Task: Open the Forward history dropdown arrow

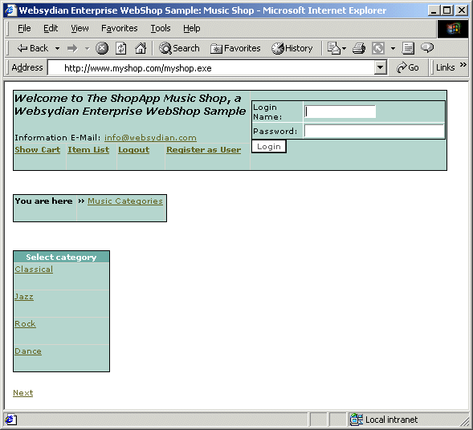Action: coord(87,48)
